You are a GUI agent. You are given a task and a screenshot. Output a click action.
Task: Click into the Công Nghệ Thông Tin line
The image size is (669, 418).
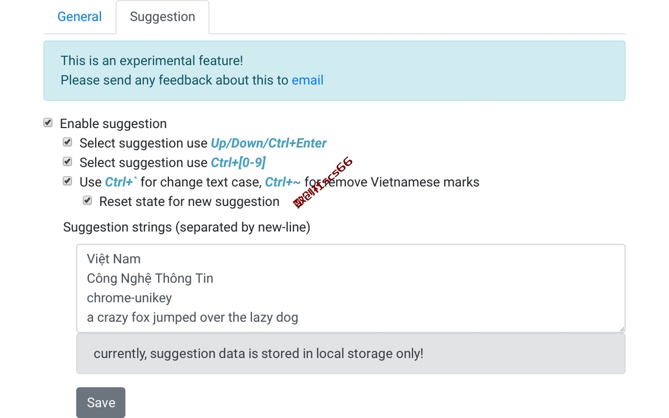coord(150,278)
